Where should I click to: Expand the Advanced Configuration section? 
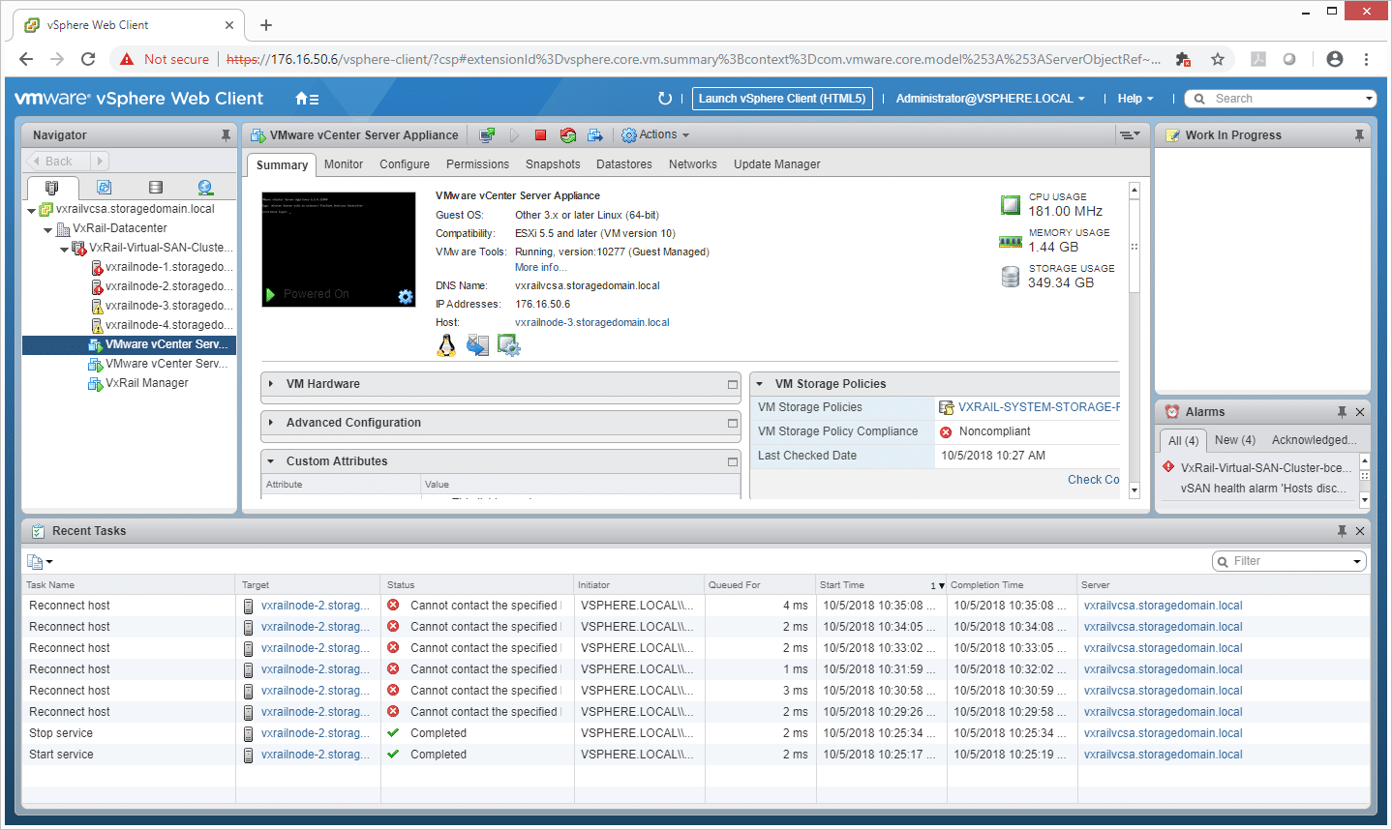point(271,423)
